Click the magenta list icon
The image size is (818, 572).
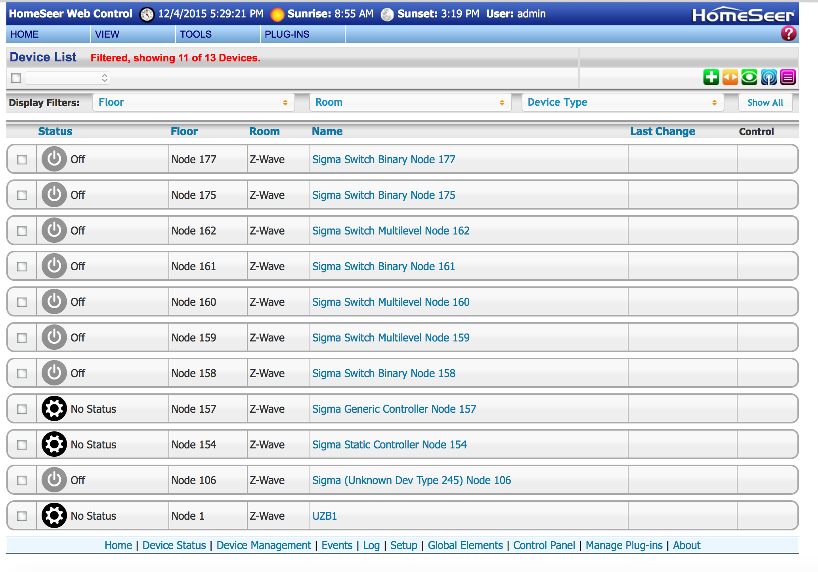(788, 77)
